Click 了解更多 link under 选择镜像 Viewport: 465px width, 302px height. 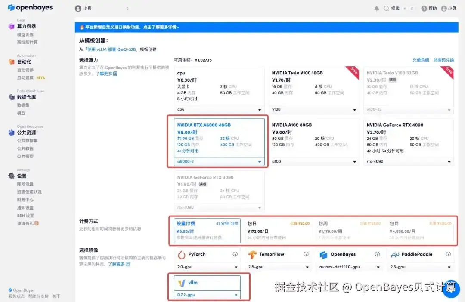pyautogui.click(x=119, y=264)
